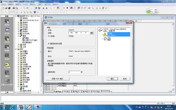Image resolution: width=176 pixels, height=110 pixels.
Task: Click the 查看 header at sidebar top
Action: [7, 16]
